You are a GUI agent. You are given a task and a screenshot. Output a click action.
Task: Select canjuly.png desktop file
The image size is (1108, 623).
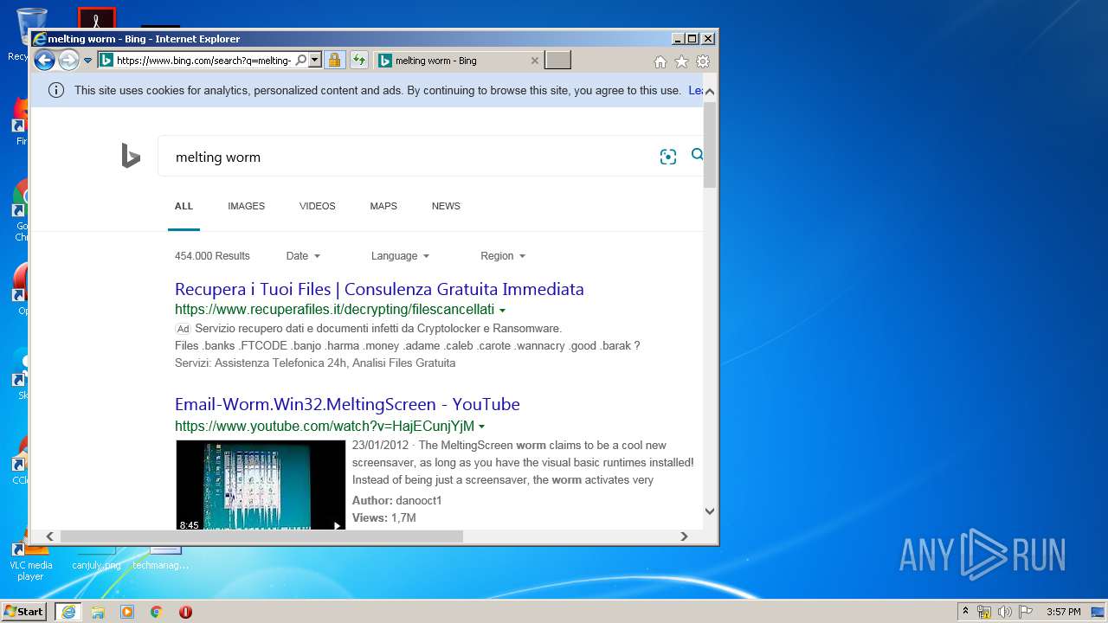coord(96,558)
